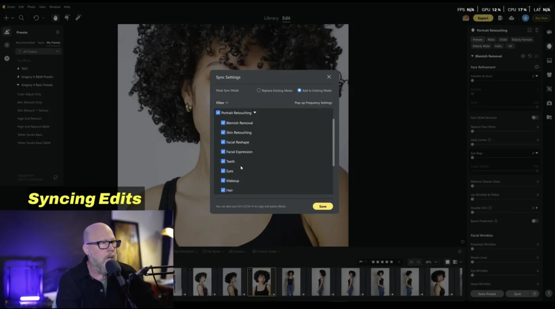Expand TEST preset folder
The image size is (555, 309).
[x=18, y=68]
